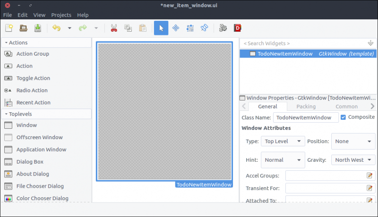Click the Cut scissors icon
378x217 pixels.
pos(114,28)
